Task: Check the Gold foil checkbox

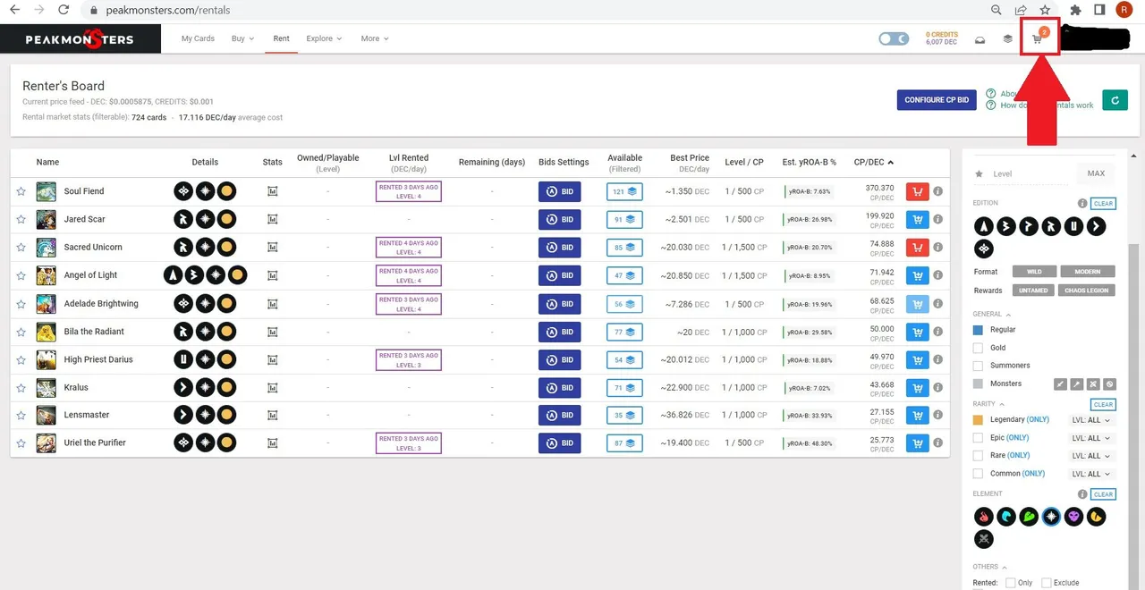Action: pyautogui.click(x=978, y=348)
